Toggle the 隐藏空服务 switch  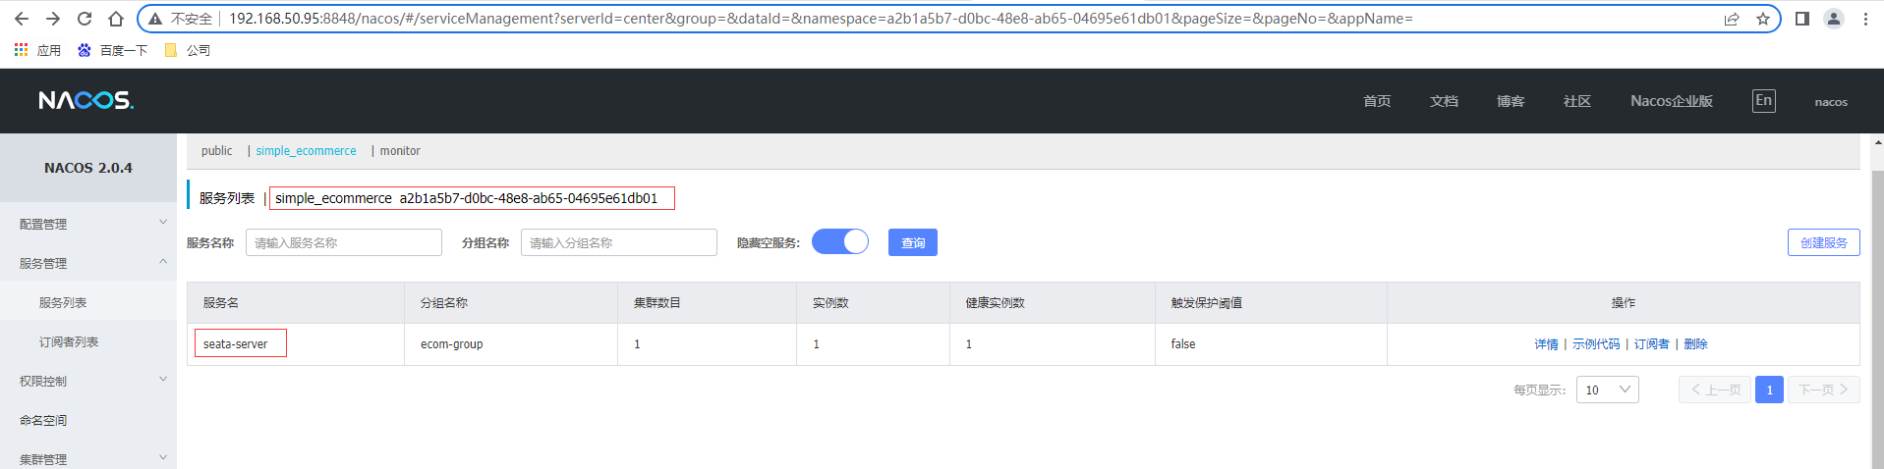click(840, 241)
